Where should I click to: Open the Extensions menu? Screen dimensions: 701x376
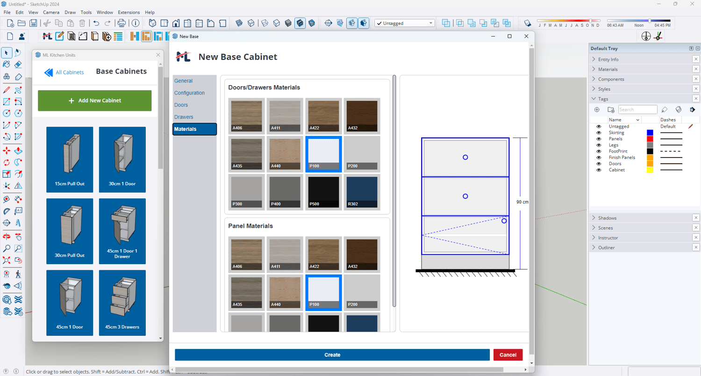[x=129, y=12]
